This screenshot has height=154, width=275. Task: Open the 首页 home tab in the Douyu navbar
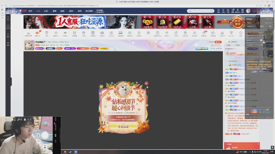[30, 11]
